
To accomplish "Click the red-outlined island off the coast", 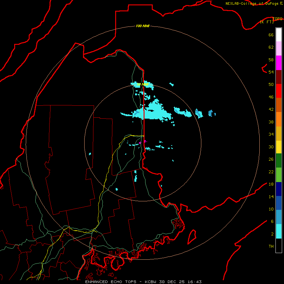I will pos(192,237).
